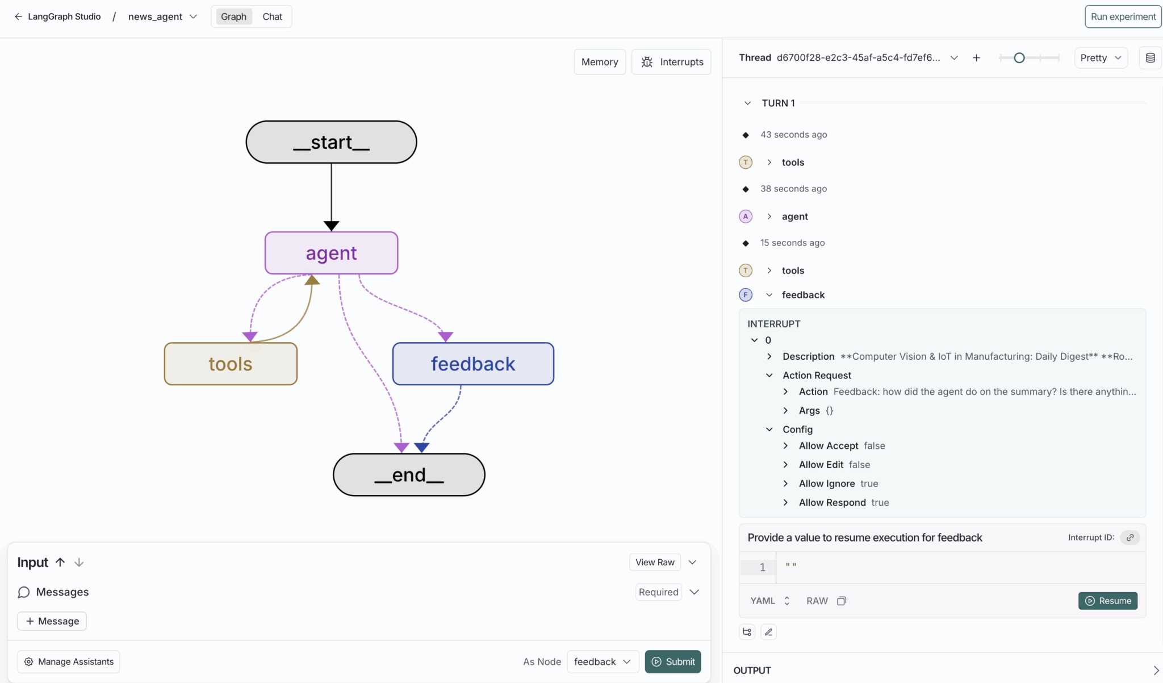Collapse the TURN 1 section
This screenshot has width=1163, height=683.
[748, 103]
